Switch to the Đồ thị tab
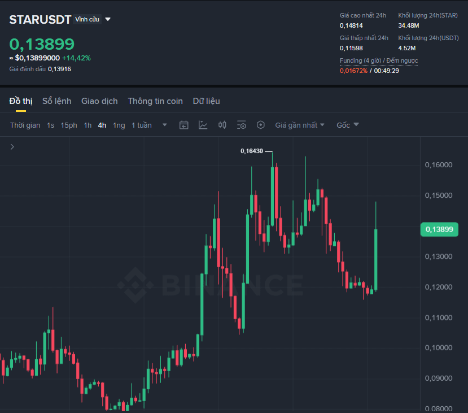 tap(20, 101)
